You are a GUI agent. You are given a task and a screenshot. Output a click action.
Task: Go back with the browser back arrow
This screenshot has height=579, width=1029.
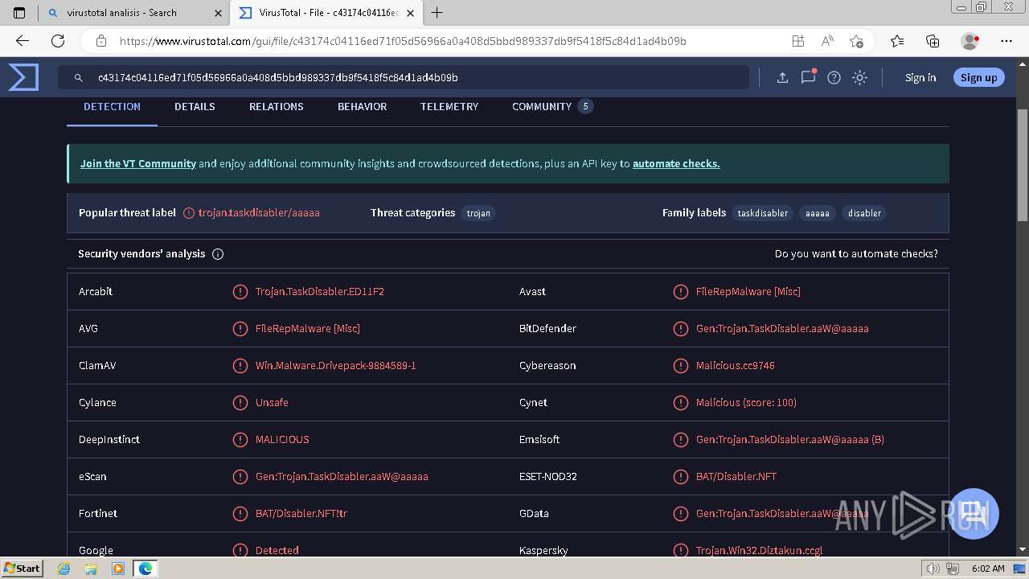23,41
